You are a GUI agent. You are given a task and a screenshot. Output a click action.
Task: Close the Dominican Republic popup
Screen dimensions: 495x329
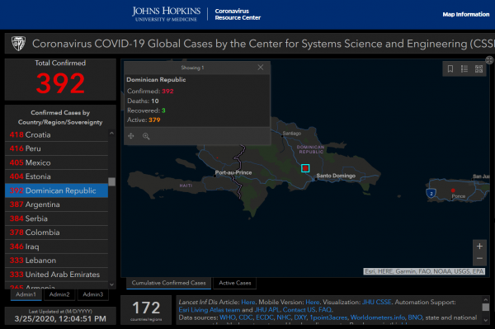coord(261,67)
